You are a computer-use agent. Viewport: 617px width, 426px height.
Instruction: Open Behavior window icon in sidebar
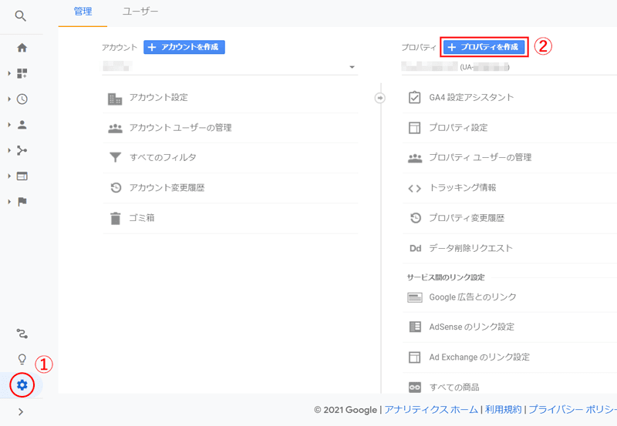pos(22,176)
